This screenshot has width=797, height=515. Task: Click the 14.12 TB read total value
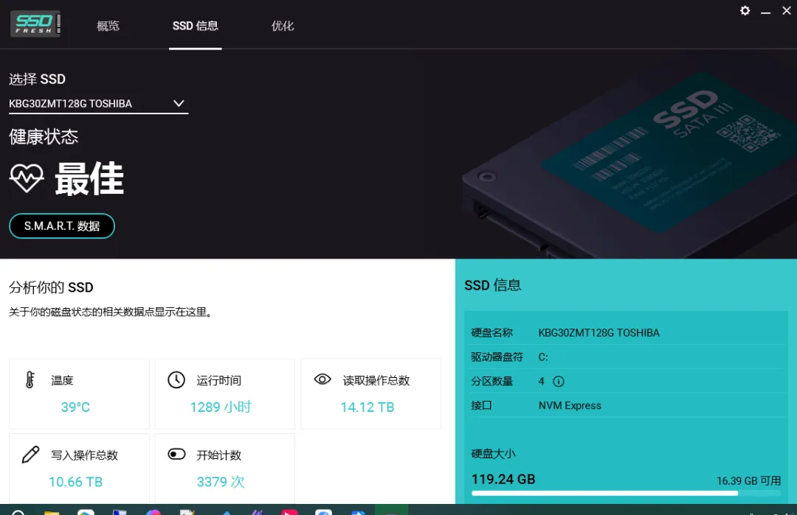(x=367, y=407)
